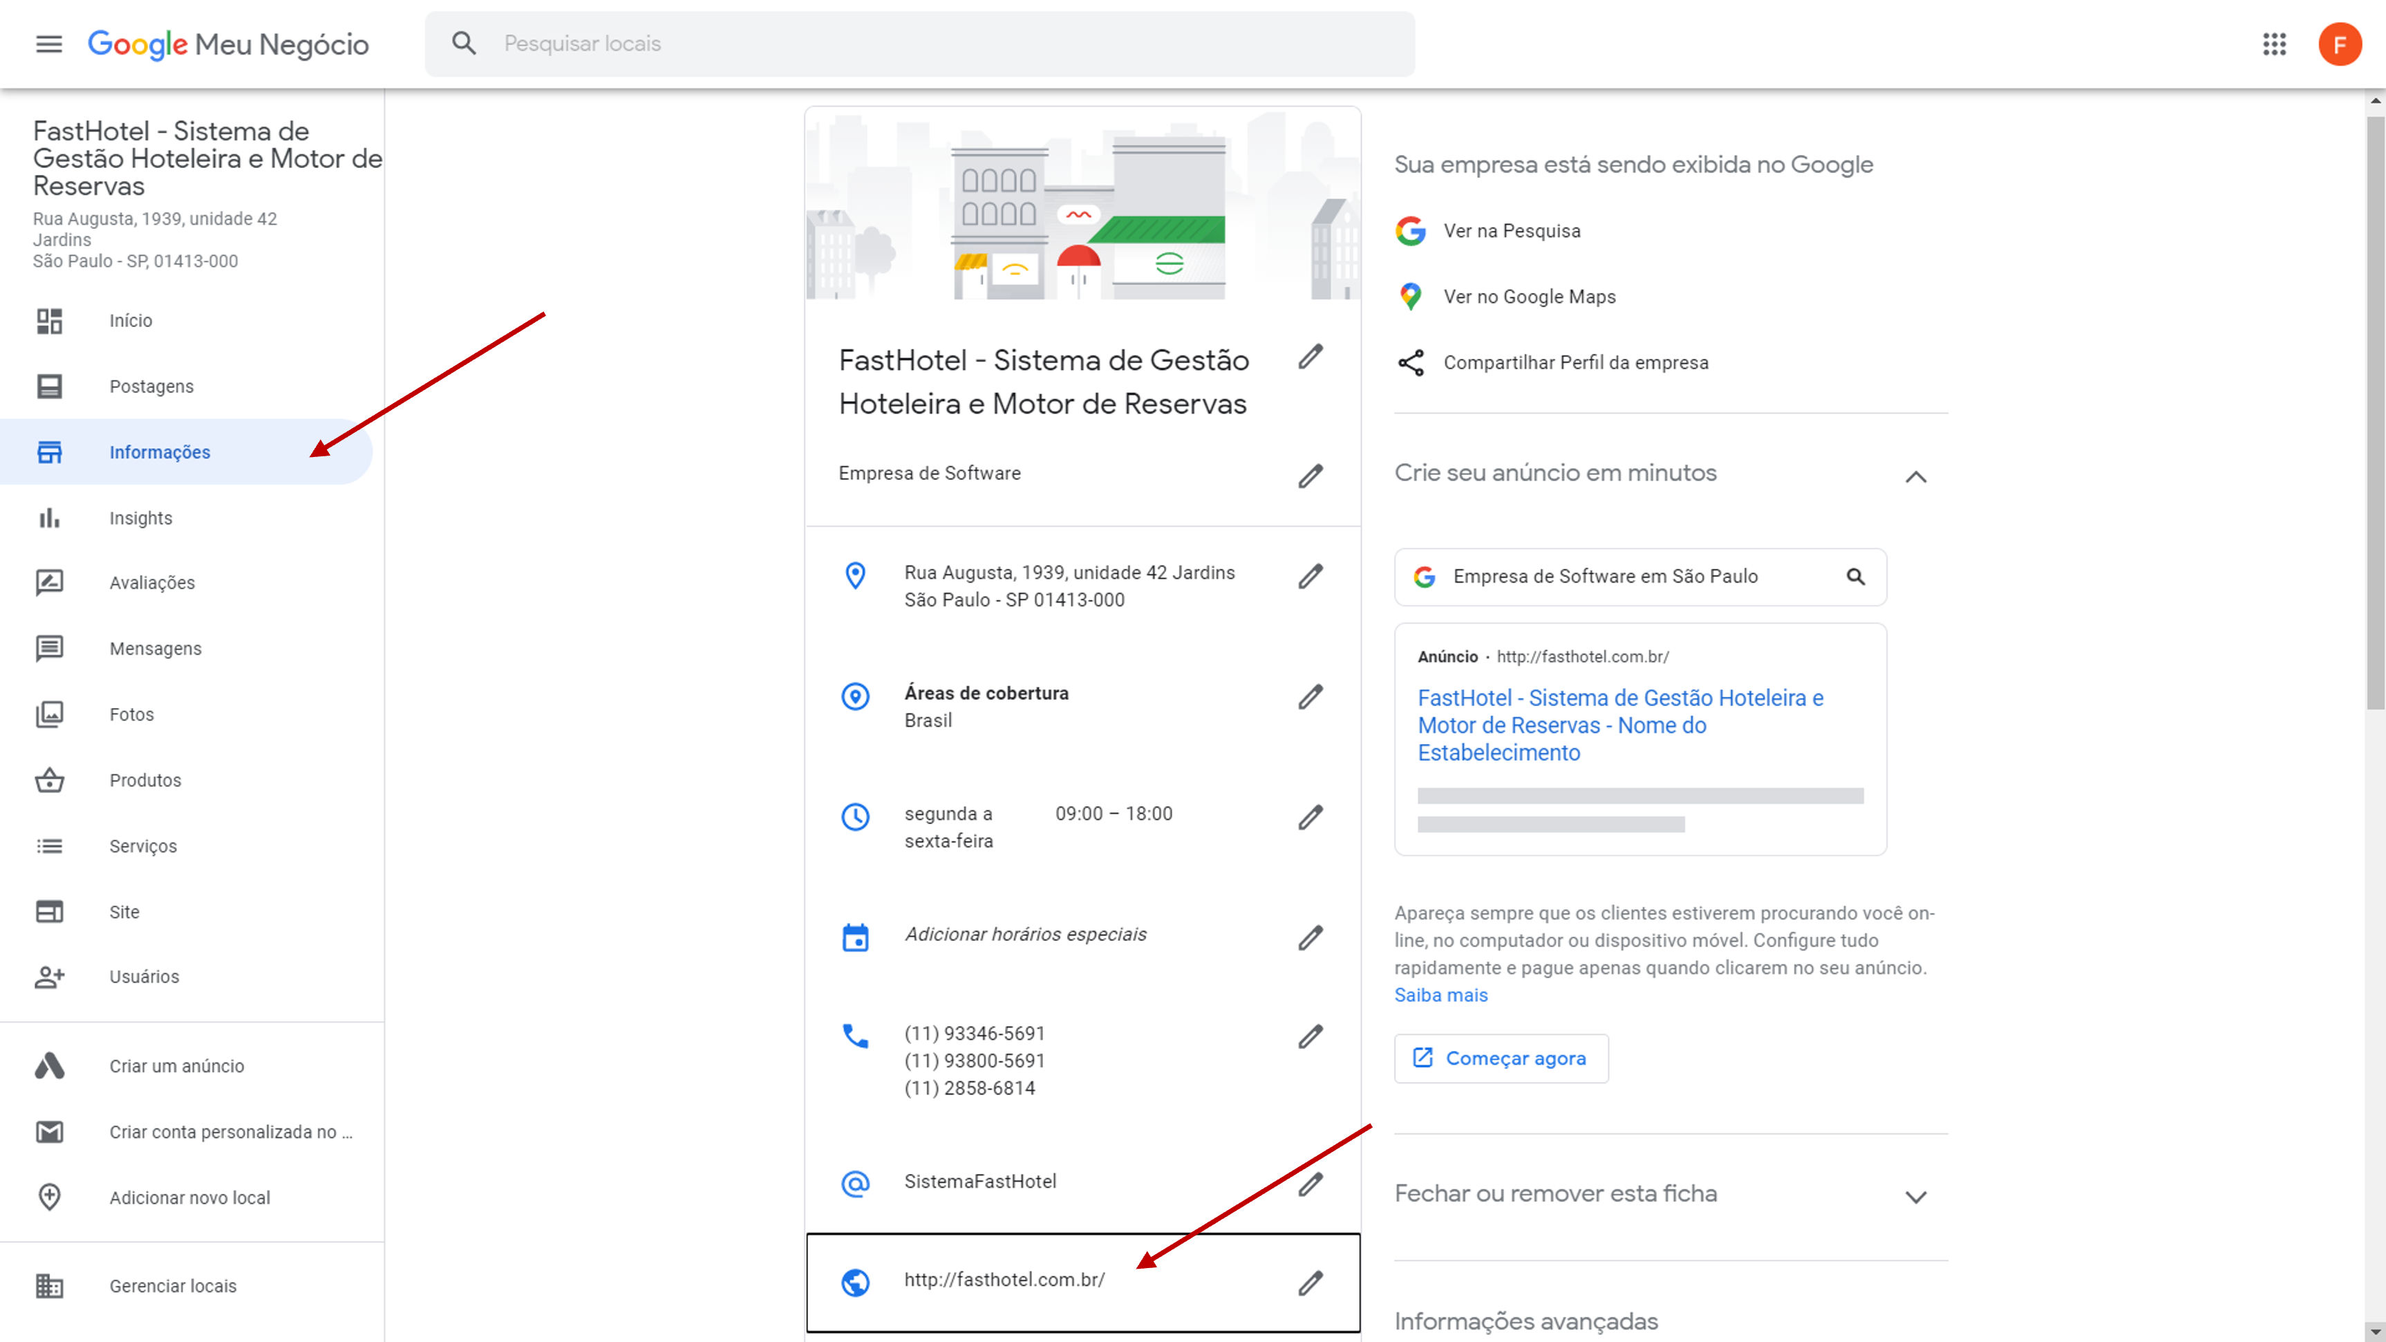Screen dimensions: 2386x1342
Task: Click Empresa de Software em São Paulo box
Action: point(1640,577)
